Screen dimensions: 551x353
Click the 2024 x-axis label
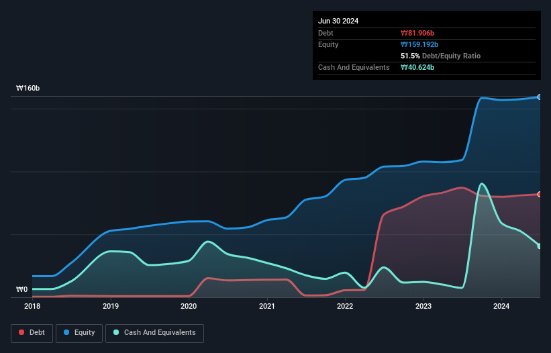501,306
